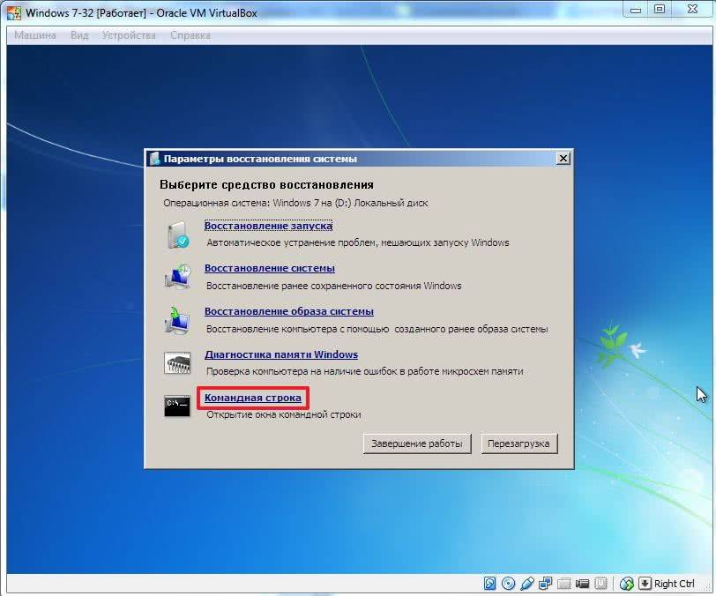Click the System Restore icon
The image size is (716, 596).
[x=176, y=277]
